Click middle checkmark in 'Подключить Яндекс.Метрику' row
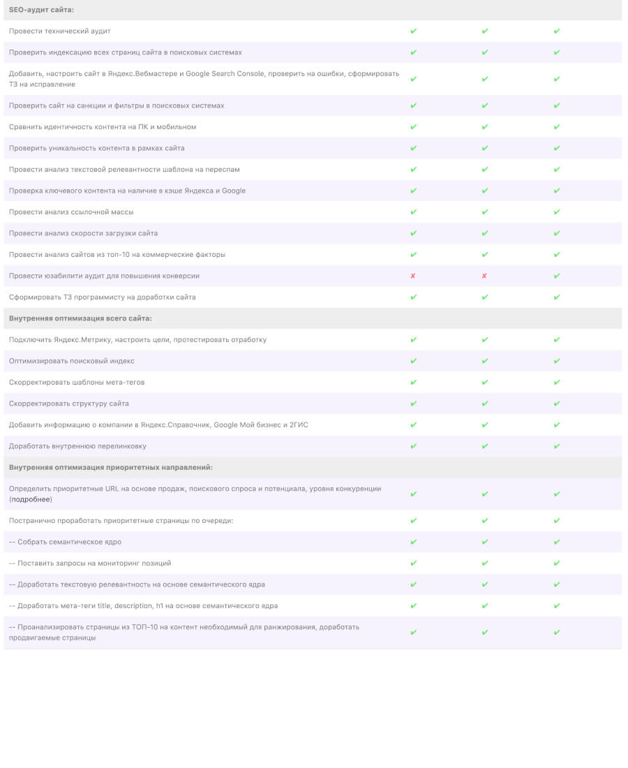 click(485, 340)
